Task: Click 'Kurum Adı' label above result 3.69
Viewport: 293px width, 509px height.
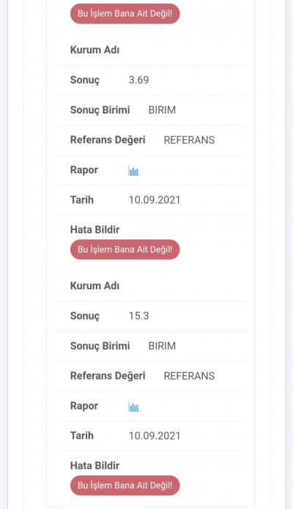Action: [94, 50]
